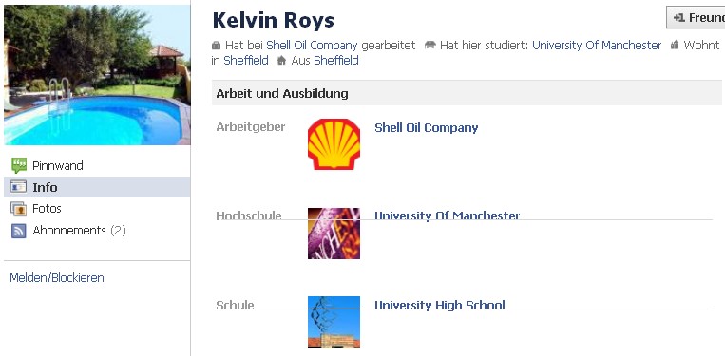Click the Info card icon in sidebar

(x=19, y=187)
